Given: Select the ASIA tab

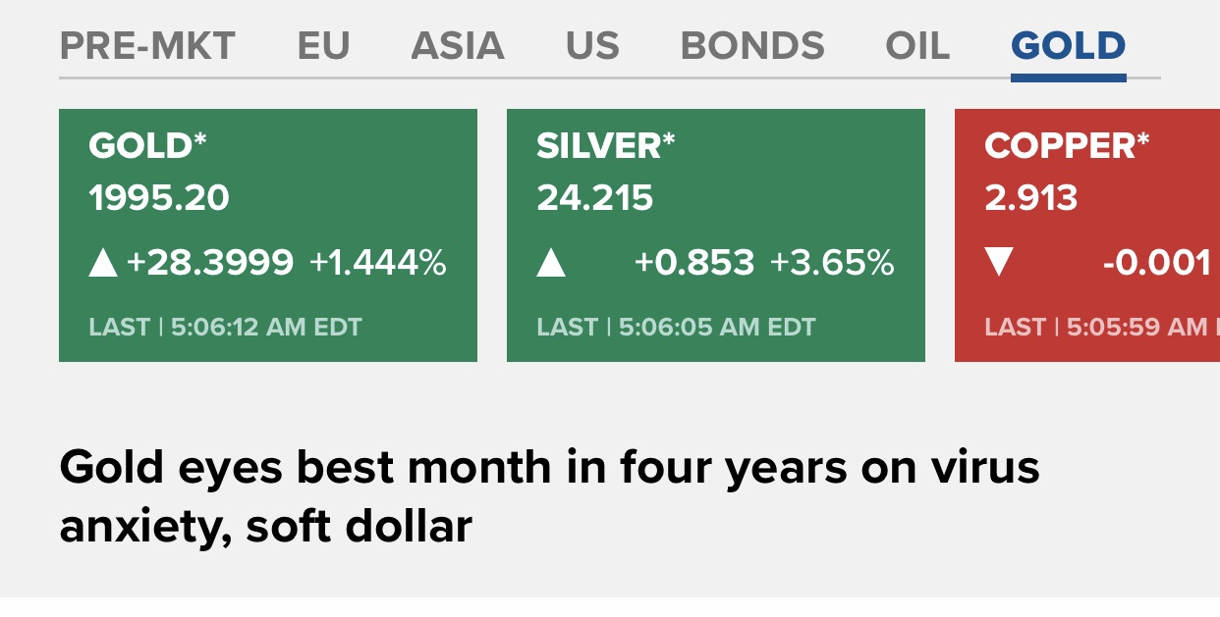Looking at the screenshot, I should pos(457,46).
